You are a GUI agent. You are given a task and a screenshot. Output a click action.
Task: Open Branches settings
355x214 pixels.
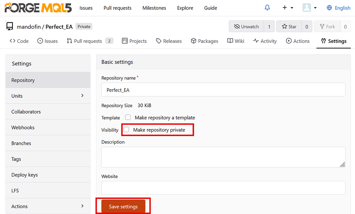click(x=48, y=143)
